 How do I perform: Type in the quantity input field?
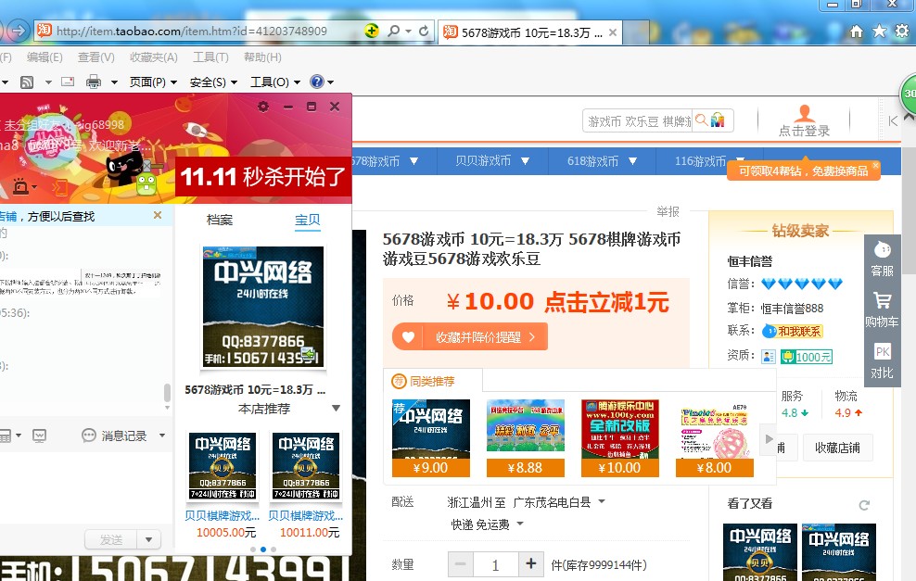coord(495,563)
